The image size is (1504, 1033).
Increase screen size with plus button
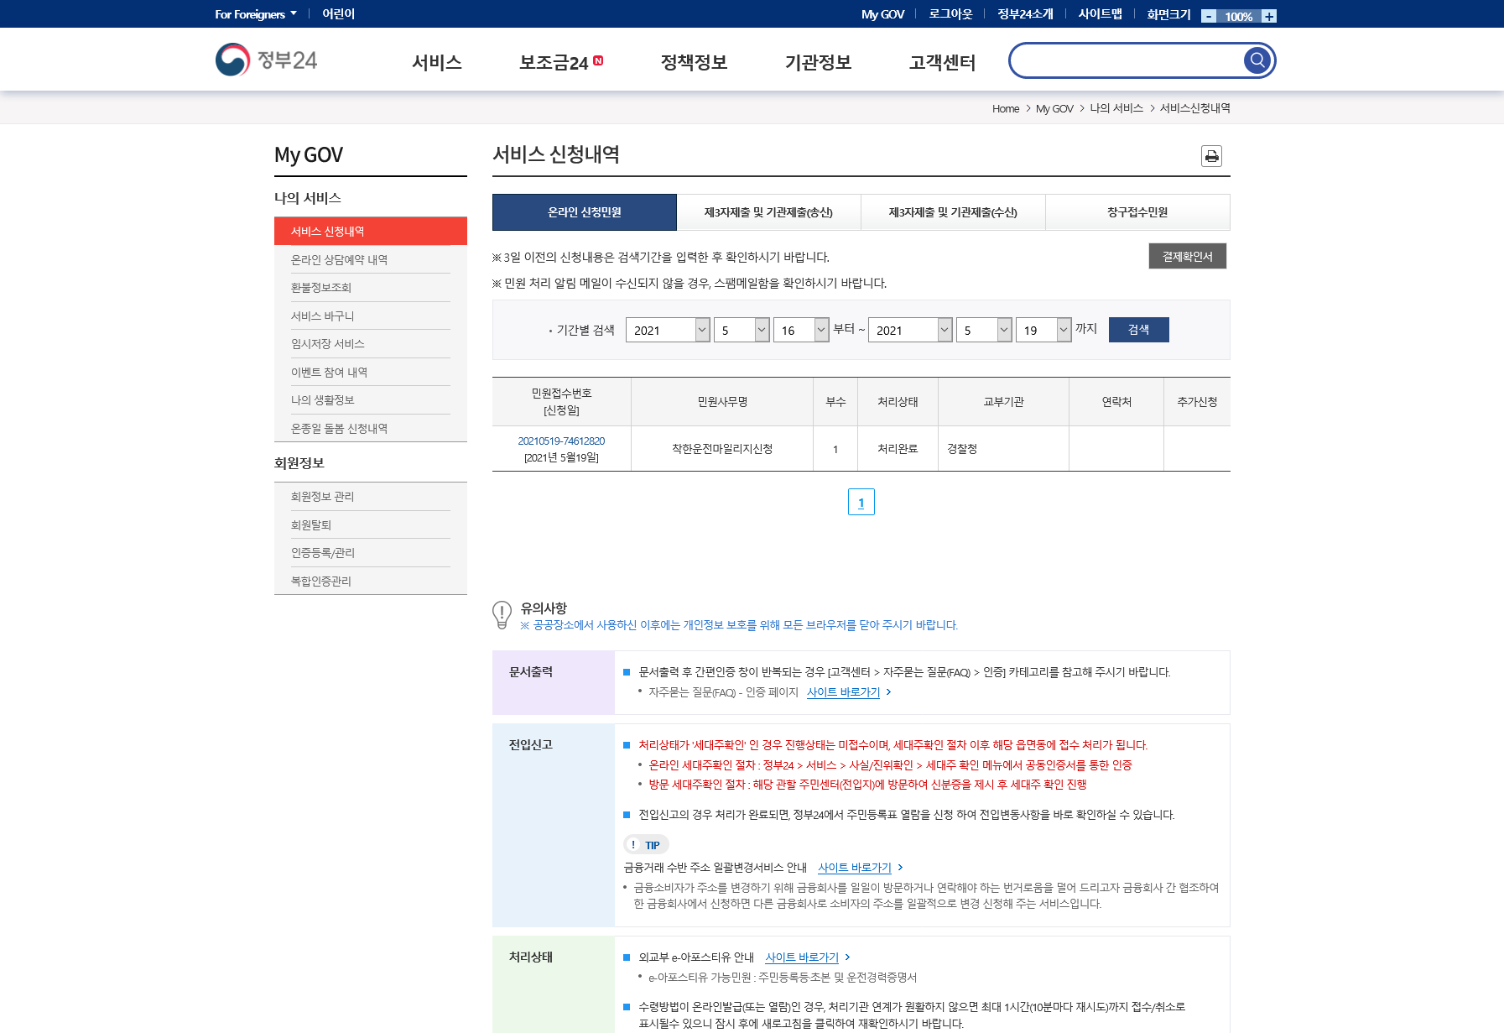tap(1268, 16)
